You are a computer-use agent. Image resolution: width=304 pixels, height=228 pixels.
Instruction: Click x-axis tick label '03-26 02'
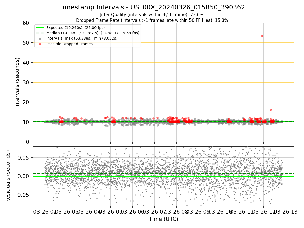(45, 212)
